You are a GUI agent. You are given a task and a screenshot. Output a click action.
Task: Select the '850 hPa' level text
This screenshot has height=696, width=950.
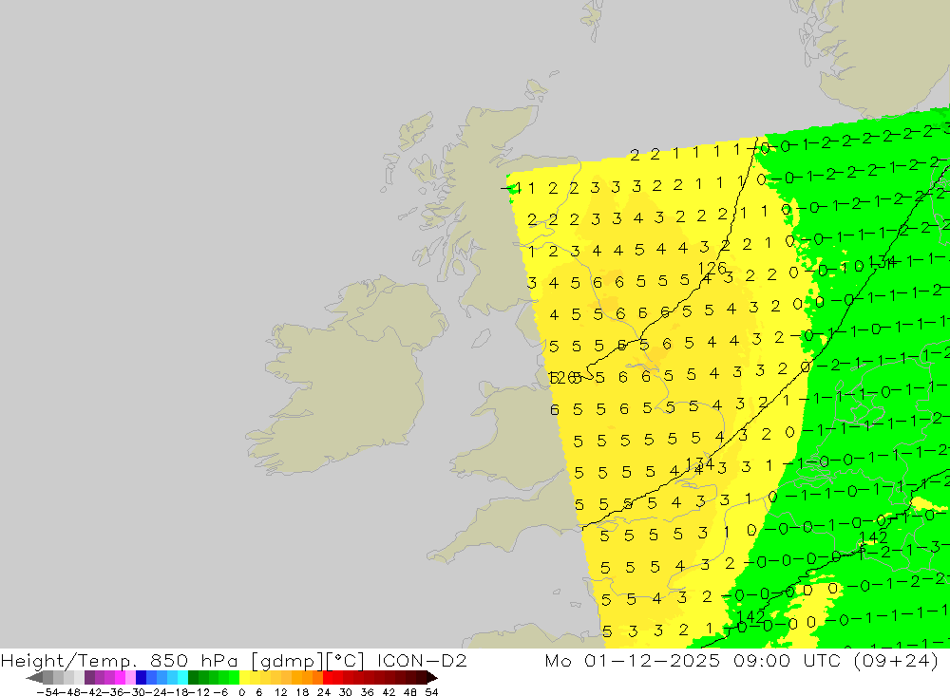pyautogui.click(x=194, y=660)
